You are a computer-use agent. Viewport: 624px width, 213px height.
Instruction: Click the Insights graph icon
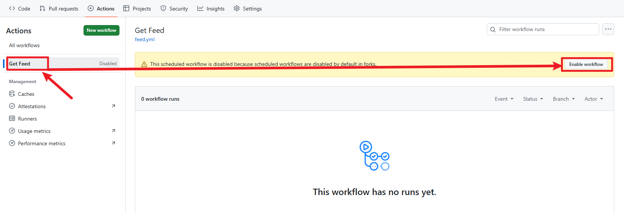pyautogui.click(x=200, y=8)
